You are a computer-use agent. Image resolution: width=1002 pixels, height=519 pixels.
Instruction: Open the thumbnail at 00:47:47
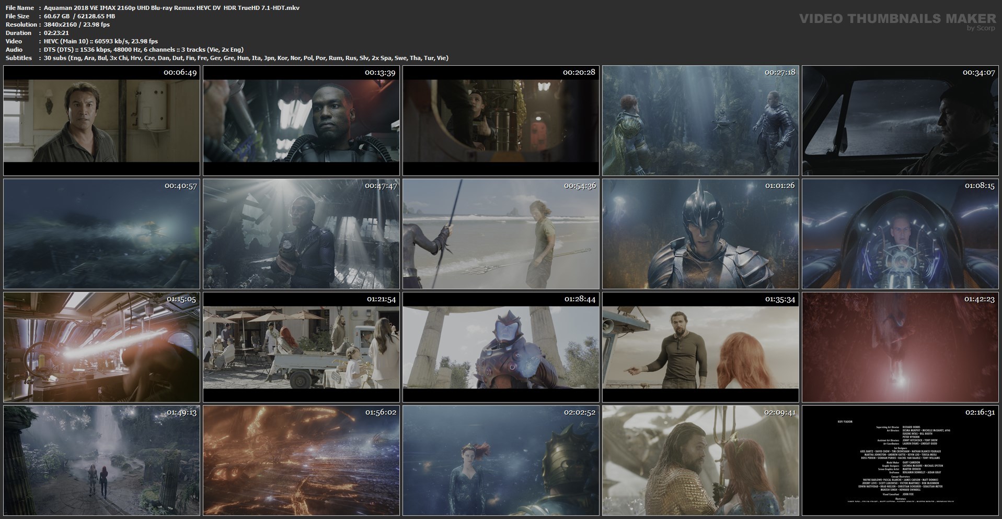(301, 234)
